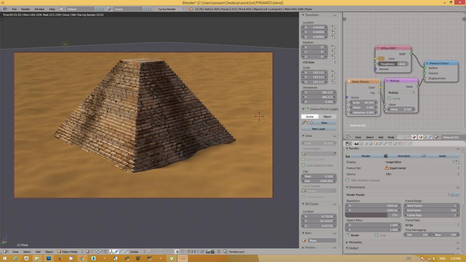Enable Clamp on the Multiply node
The image size is (466, 262).
tap(390, 98)
